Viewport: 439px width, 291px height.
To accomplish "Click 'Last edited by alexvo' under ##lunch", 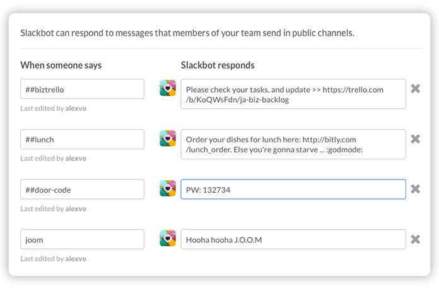I will click(53, 159).
